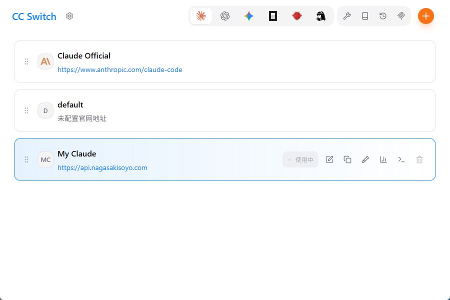Click the 使用中 status button
This screenshot has height=300, width=450.
300,159
